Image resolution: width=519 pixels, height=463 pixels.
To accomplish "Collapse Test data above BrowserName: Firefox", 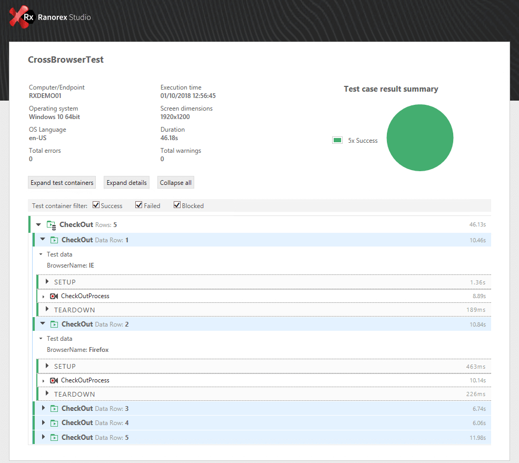I will [x=41, y=339].
